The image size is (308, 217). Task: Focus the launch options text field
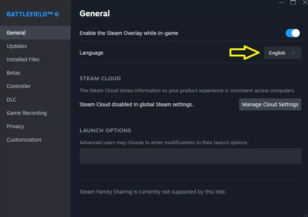190,156
